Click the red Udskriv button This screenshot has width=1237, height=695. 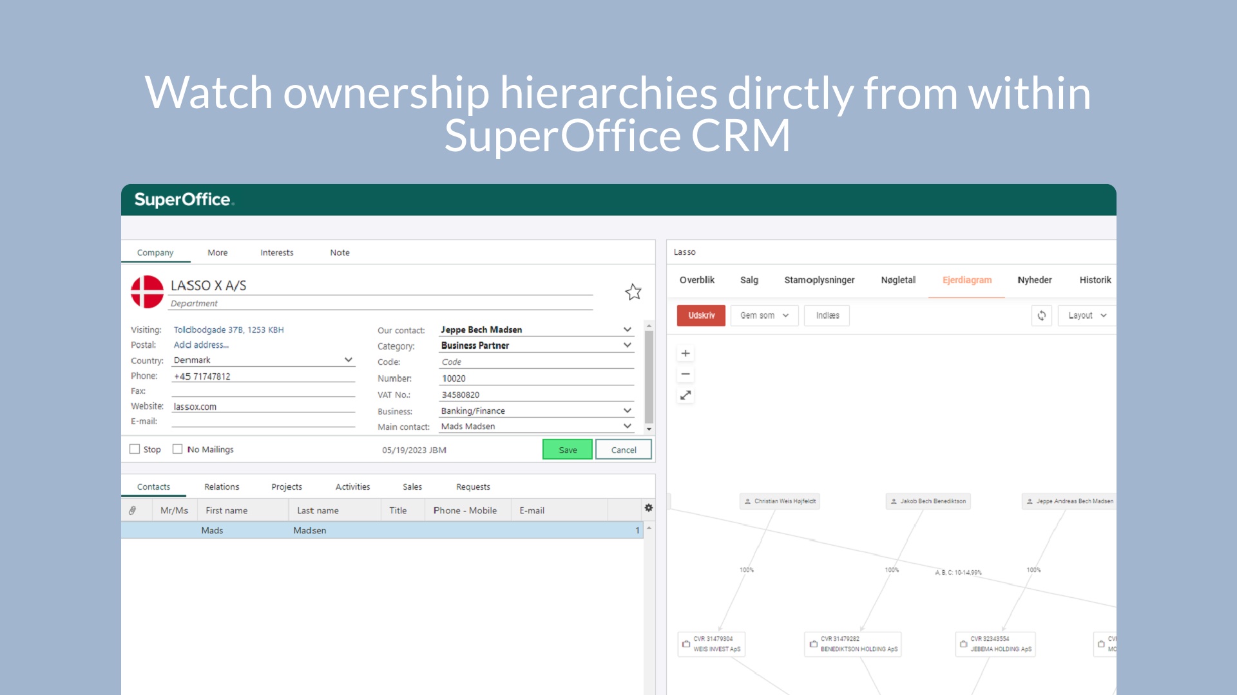pos(701,315)
